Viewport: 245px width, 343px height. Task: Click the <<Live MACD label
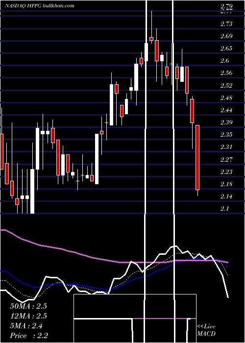click(x=206, y=330)
